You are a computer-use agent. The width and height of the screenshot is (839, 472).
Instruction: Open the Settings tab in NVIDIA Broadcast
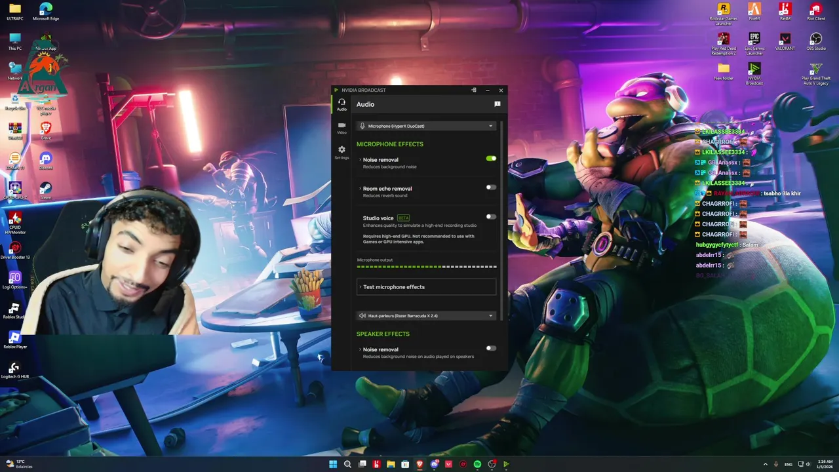(x=341, y=153)
